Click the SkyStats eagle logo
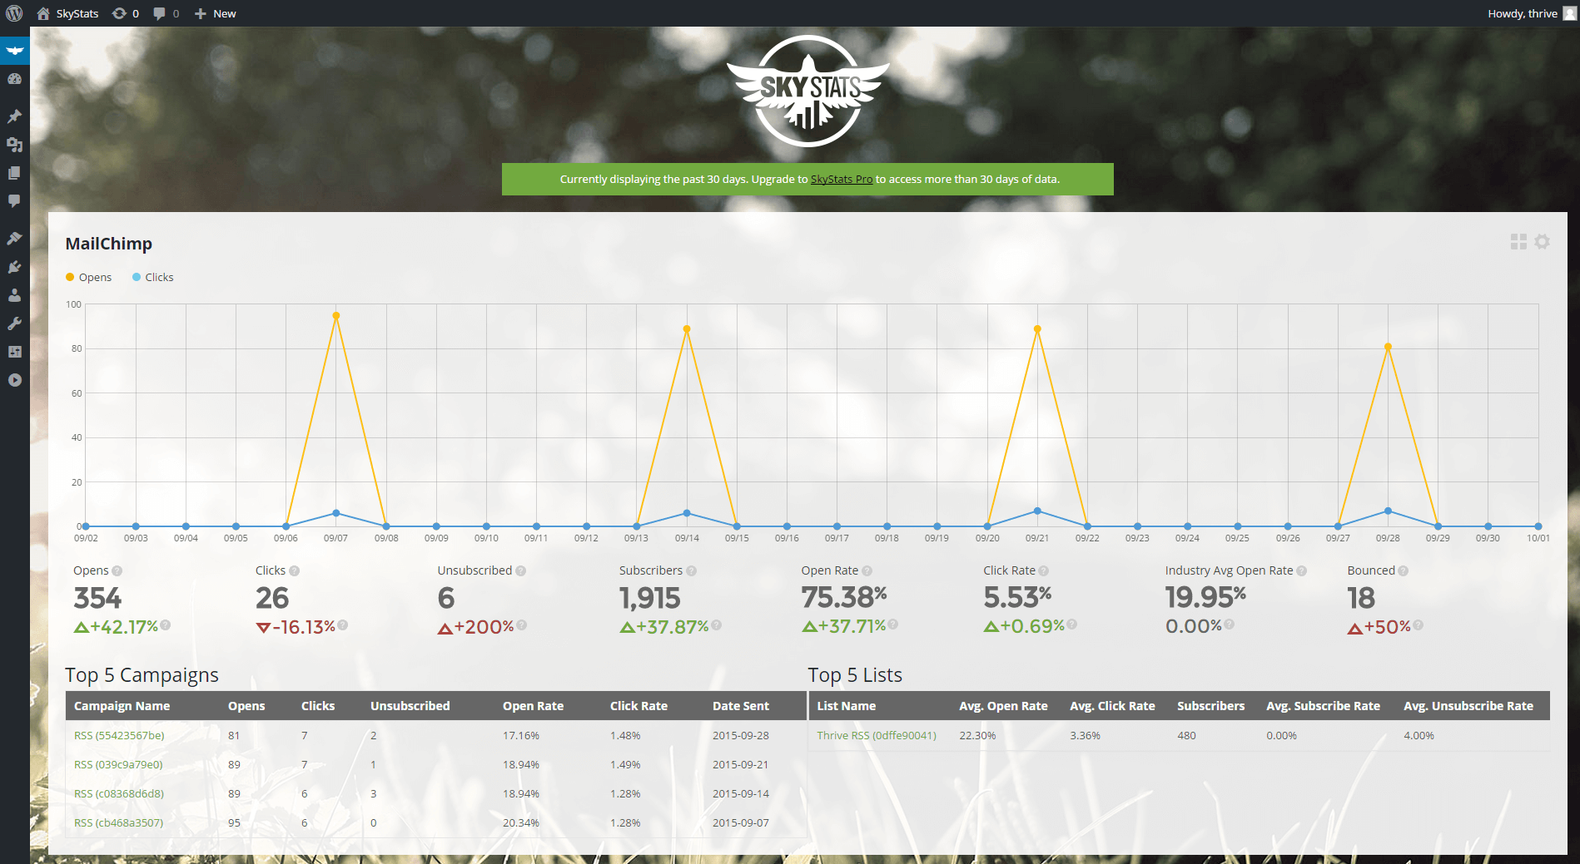This screenshot has width=1580, height=864. pyautogui.click(x=807, y=91)
